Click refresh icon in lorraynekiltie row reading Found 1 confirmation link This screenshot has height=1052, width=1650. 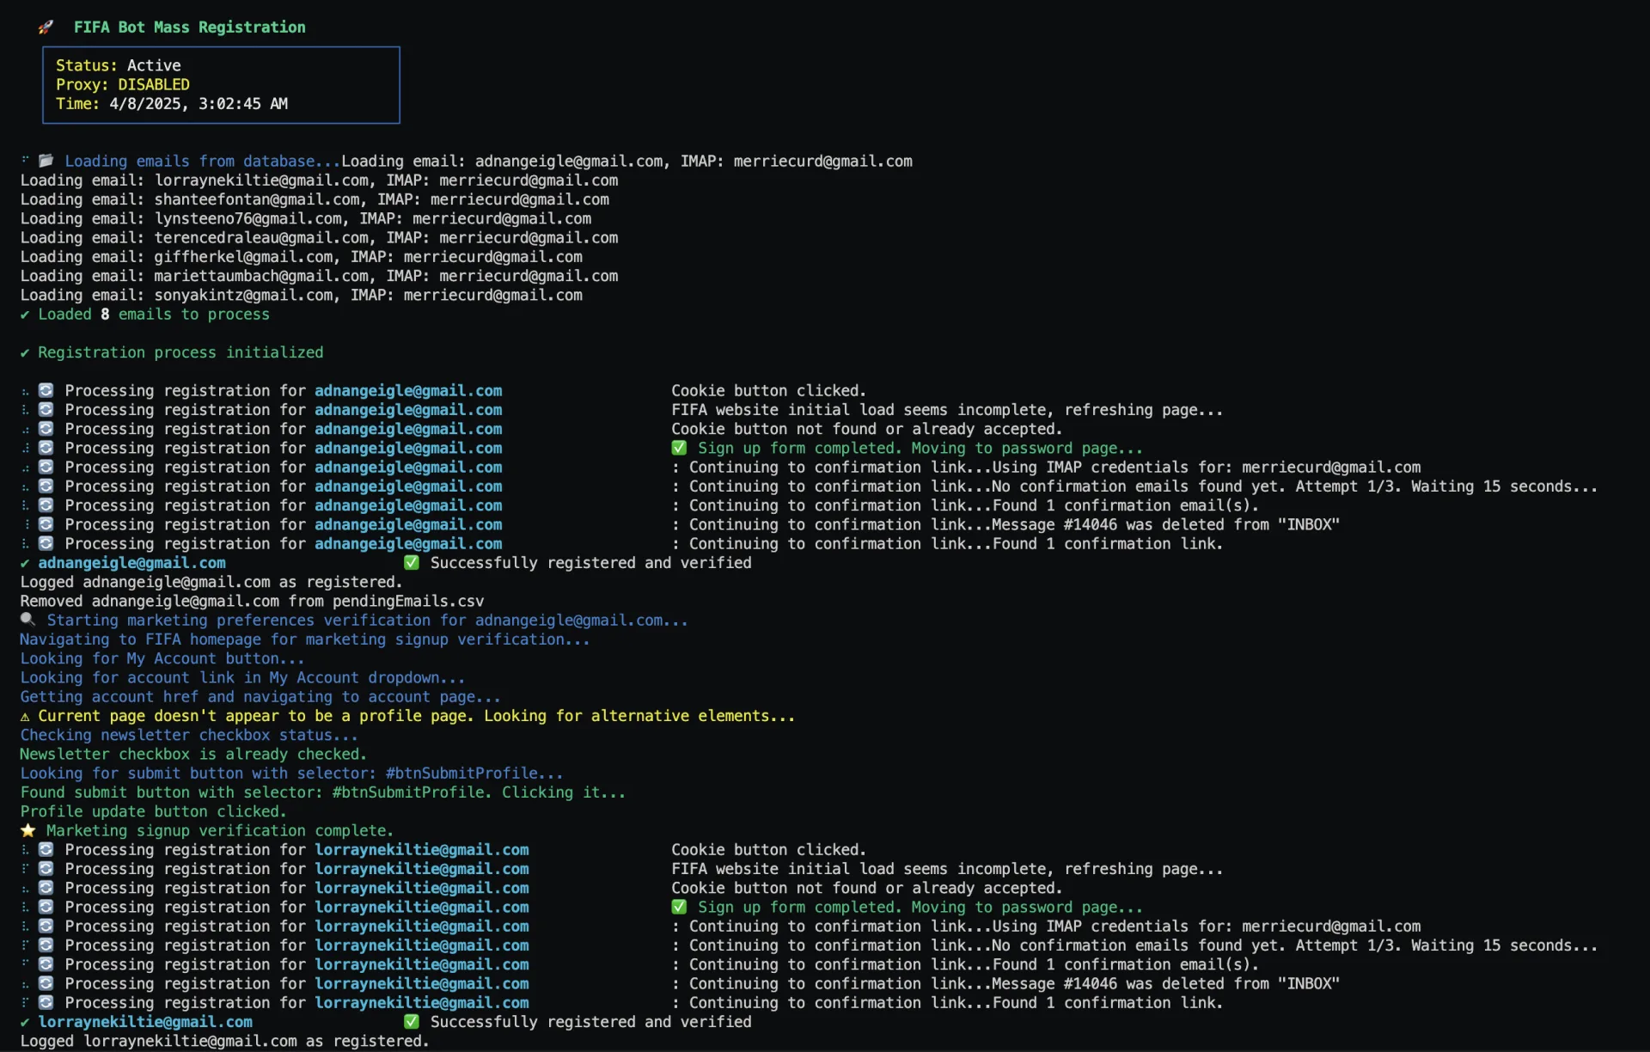click(x=46, y=1002)
